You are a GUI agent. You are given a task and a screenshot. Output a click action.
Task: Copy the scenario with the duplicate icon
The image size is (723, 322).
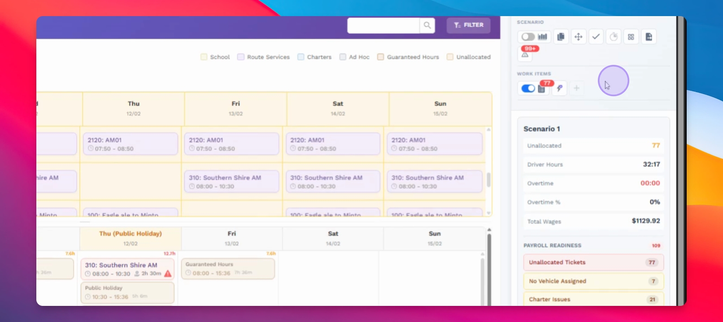pos(561,37)
